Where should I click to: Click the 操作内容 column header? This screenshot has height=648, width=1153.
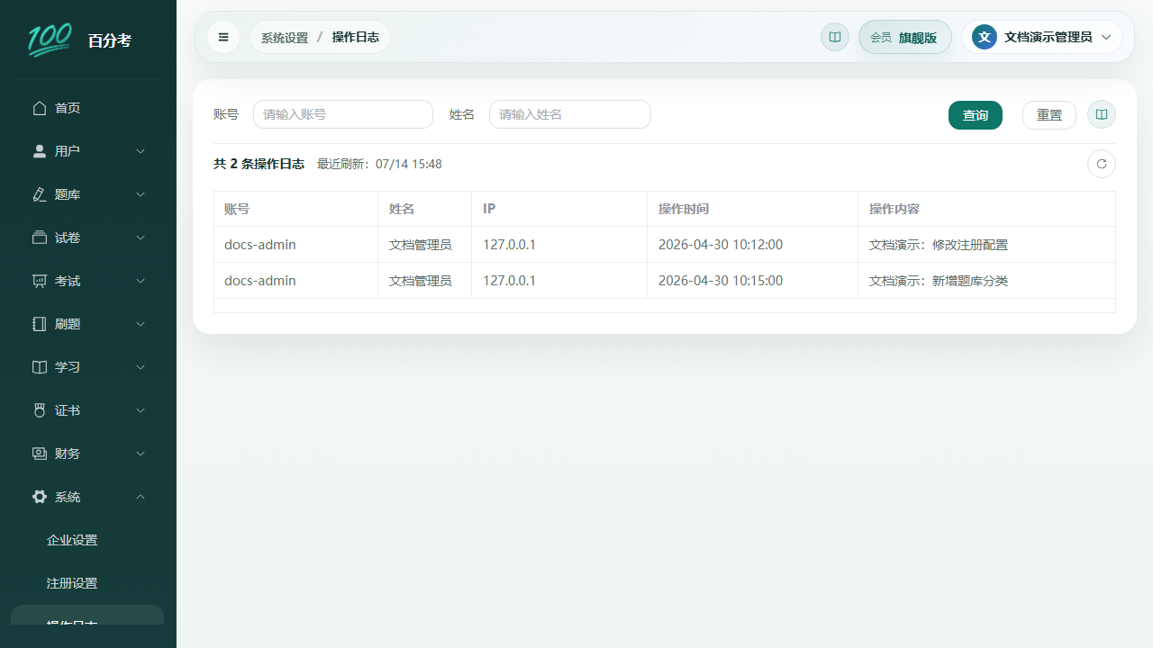[986, 209]
